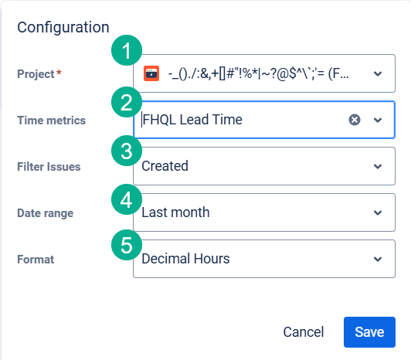Click green step marker number 3
This screenshot has height=360, width=411.
click(x=127, y=151)
